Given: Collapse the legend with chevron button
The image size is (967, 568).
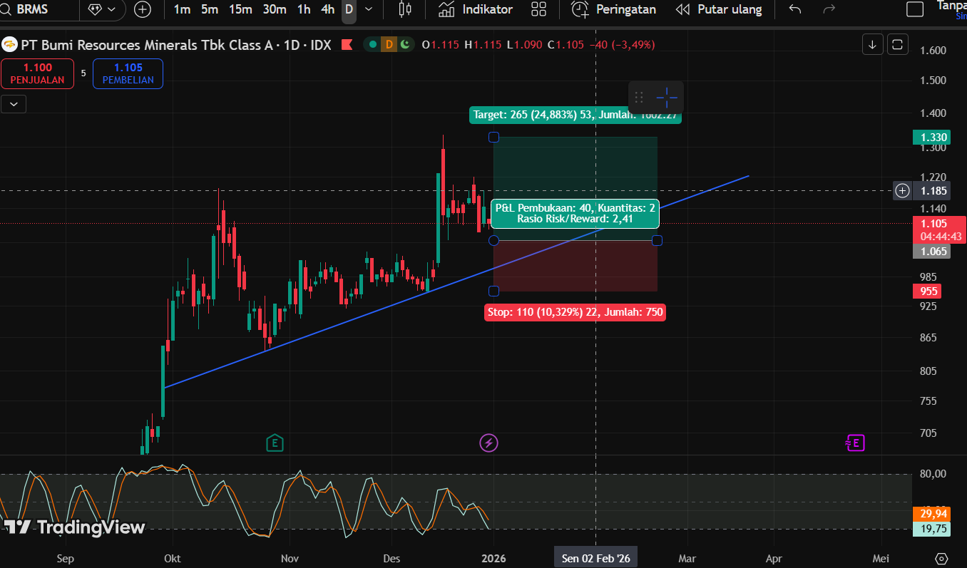Looking at the screenshot, I should pos(14,104).
